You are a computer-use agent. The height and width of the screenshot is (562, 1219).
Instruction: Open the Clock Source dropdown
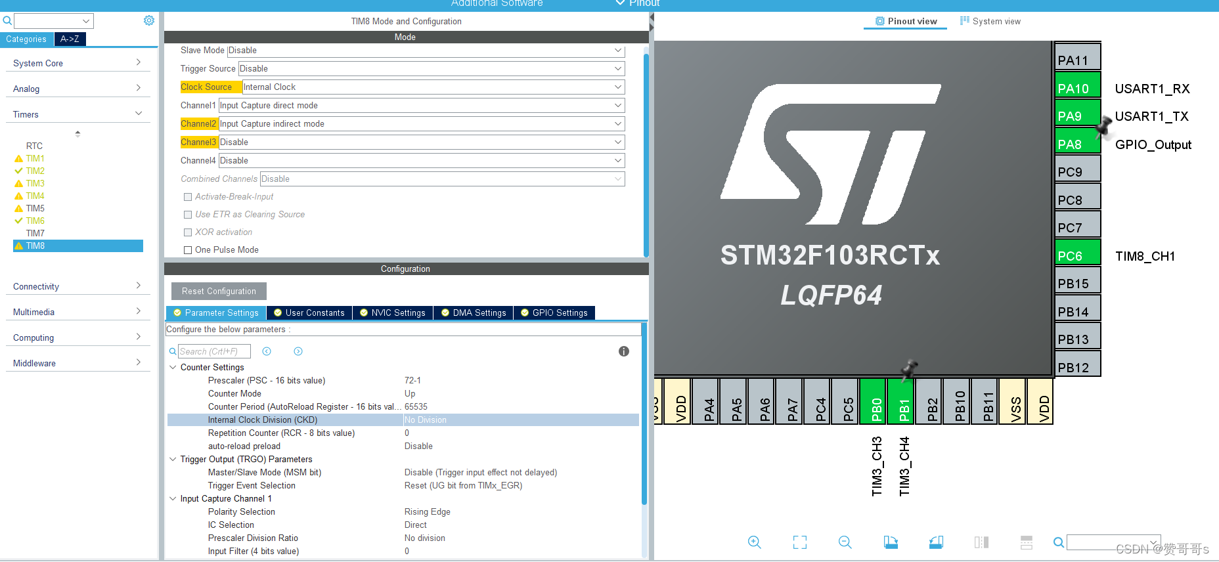pos(433,87)
